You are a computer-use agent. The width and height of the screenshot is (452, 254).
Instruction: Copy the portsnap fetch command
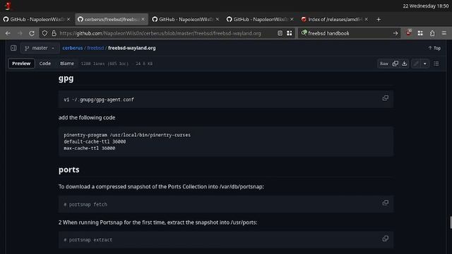point(385,203)
